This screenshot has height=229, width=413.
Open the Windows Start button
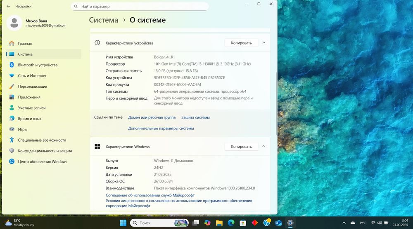click(x=123, y=223)
